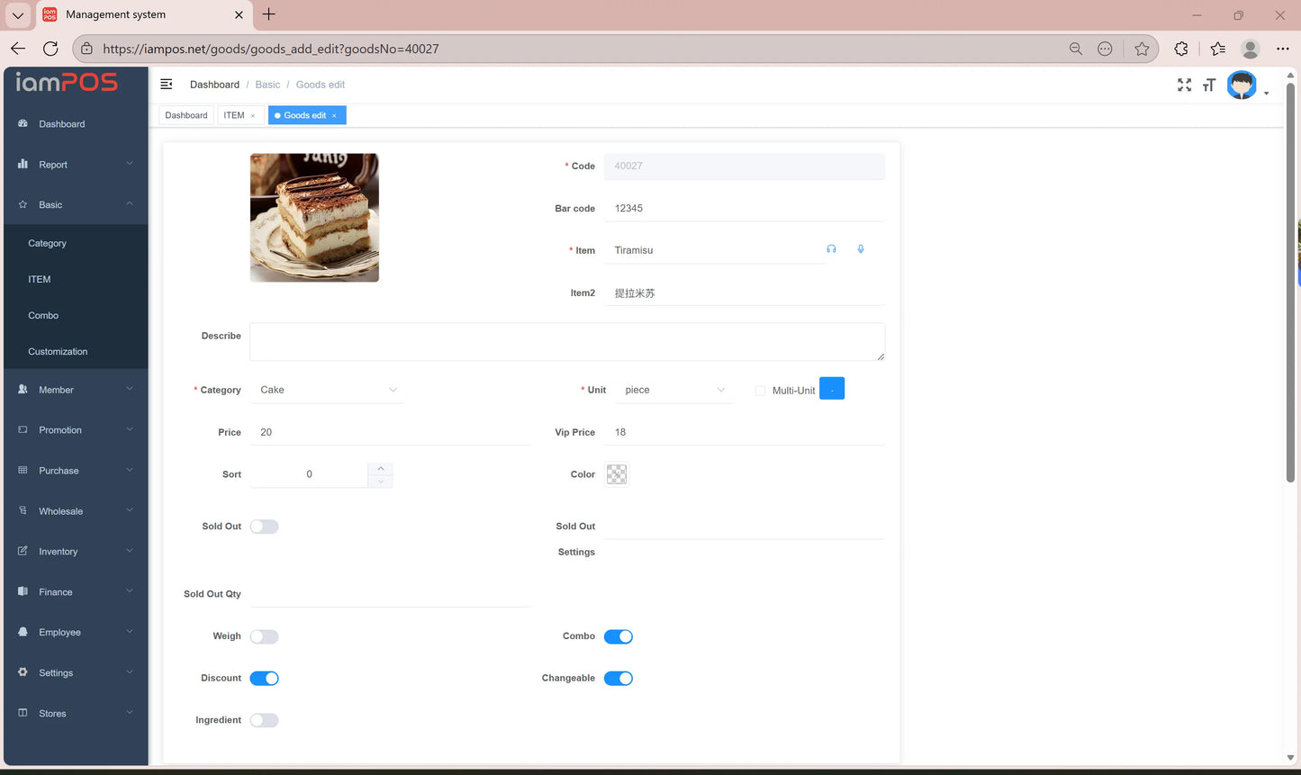
Task: Increase Sort value with up arrow
Action: coord(381,468)
